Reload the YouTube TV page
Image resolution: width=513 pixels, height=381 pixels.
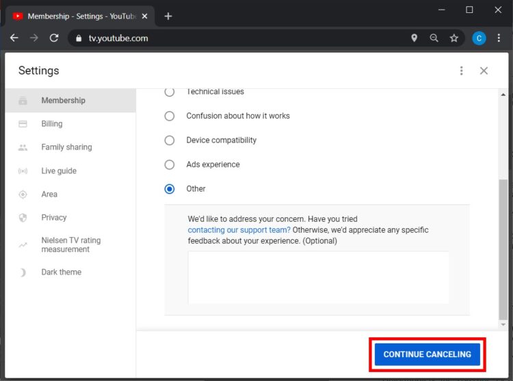pos(54,38)
